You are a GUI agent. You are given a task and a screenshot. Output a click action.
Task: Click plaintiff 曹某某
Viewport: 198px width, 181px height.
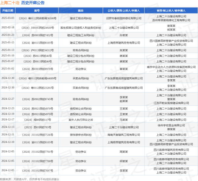(x=124, y=69)
